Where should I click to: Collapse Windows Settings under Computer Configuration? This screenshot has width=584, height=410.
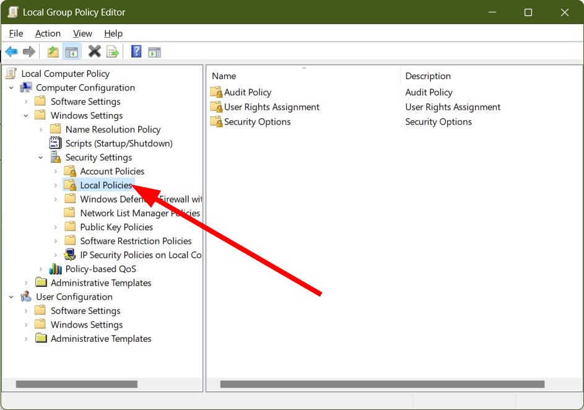pos(25,115)
